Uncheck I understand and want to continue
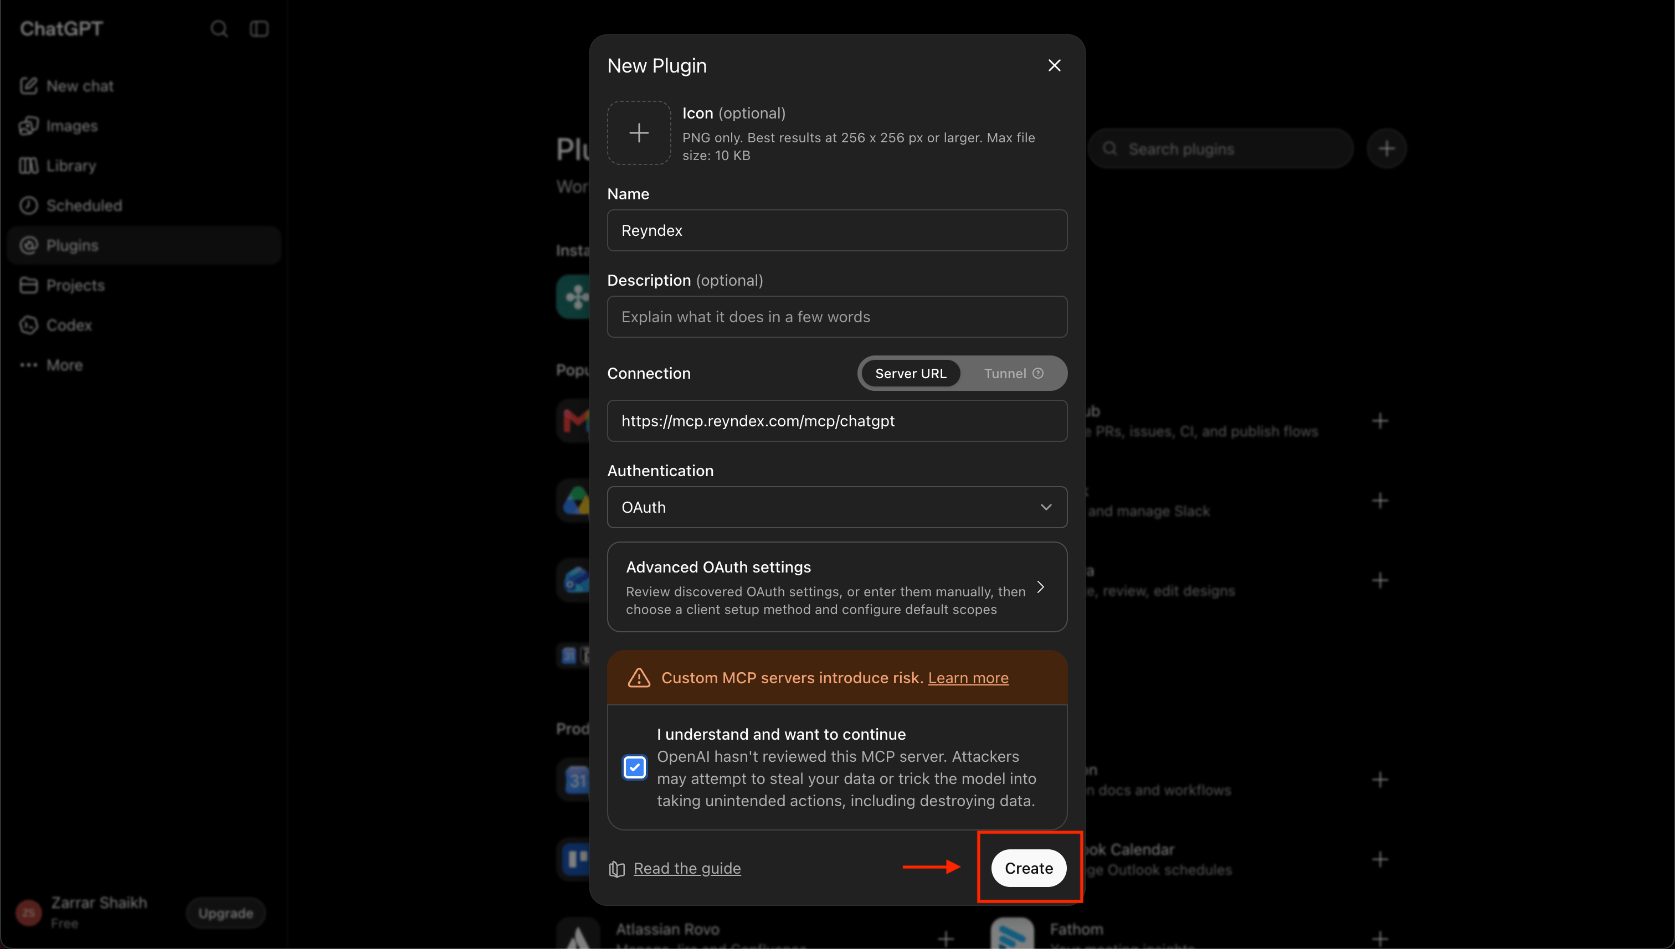The image size is (1675, 949). 634,767
